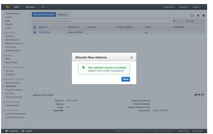The image size is (213, 134).
Task: Set details pane to half-height layout
Action: click(x=199, y=95)
